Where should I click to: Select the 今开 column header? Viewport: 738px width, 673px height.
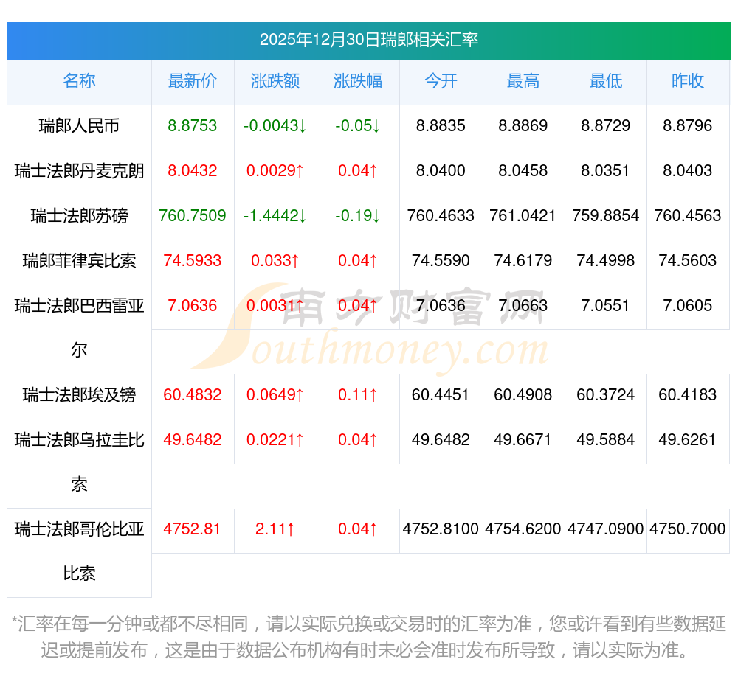coord(441,81)
